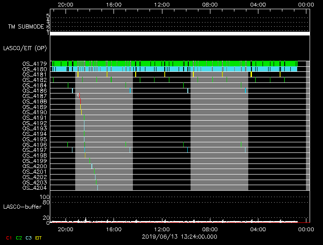Click the white TM SUBMODE status bar
The height and width of the screenshot is (245, 323).
(x=179, y=34)
